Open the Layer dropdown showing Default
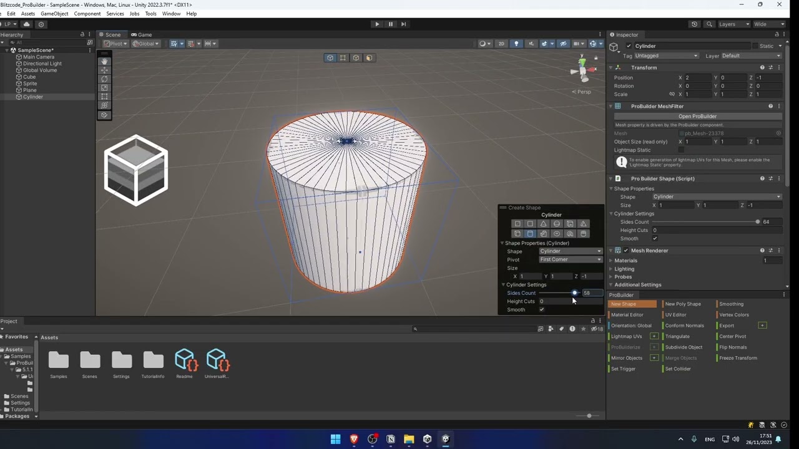 tap(752, 56)
